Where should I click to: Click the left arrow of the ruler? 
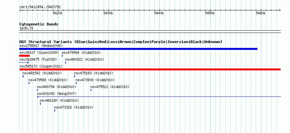(x=20, y=10)
